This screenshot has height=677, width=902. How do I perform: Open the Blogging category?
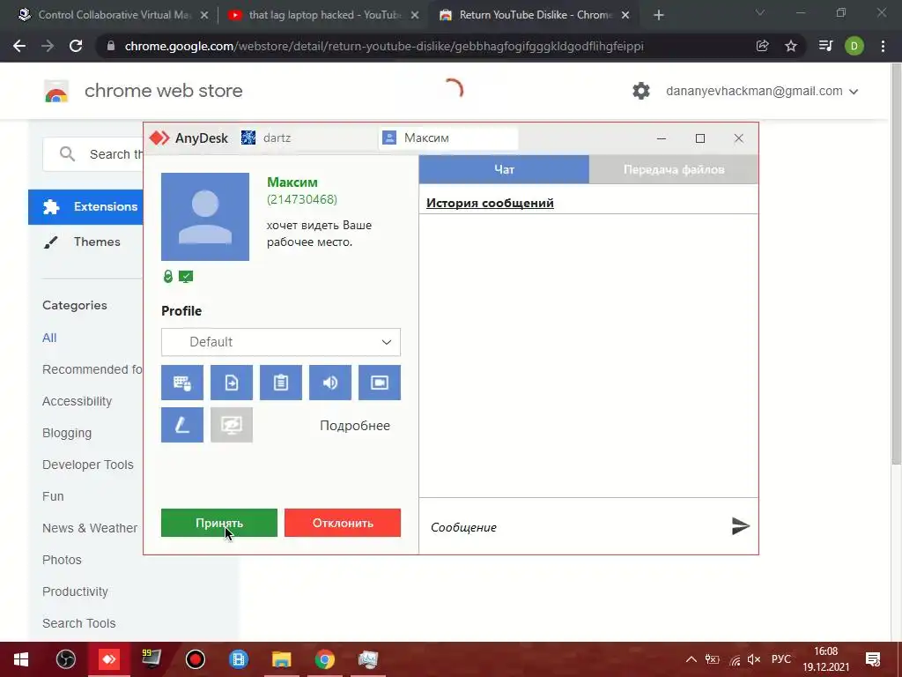click(x=67, y=433)
